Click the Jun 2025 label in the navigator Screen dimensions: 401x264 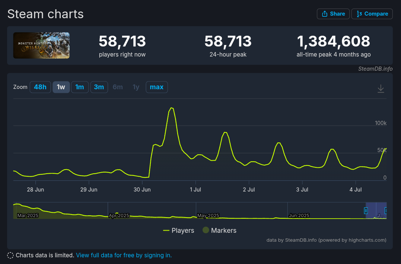click(x=299, y=216)
